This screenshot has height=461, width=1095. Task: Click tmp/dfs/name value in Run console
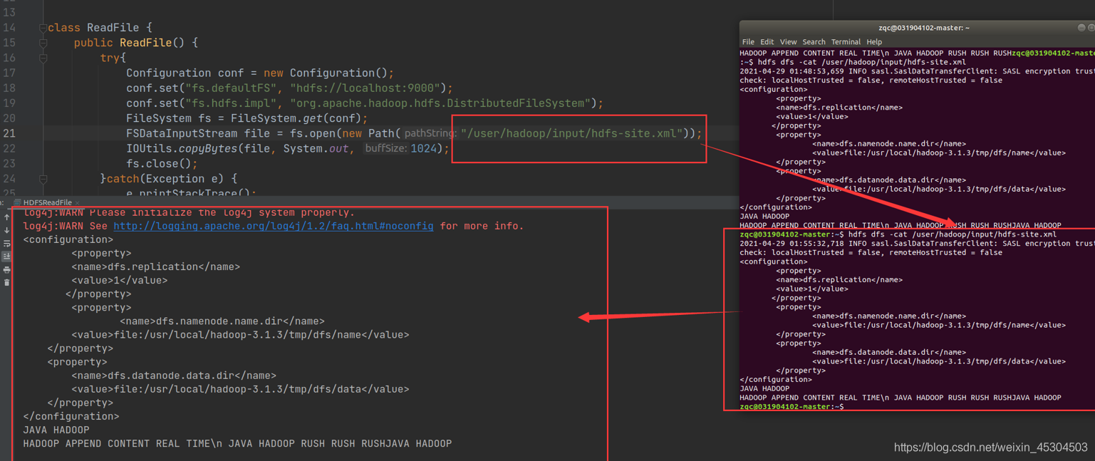(x=241, y=335)
